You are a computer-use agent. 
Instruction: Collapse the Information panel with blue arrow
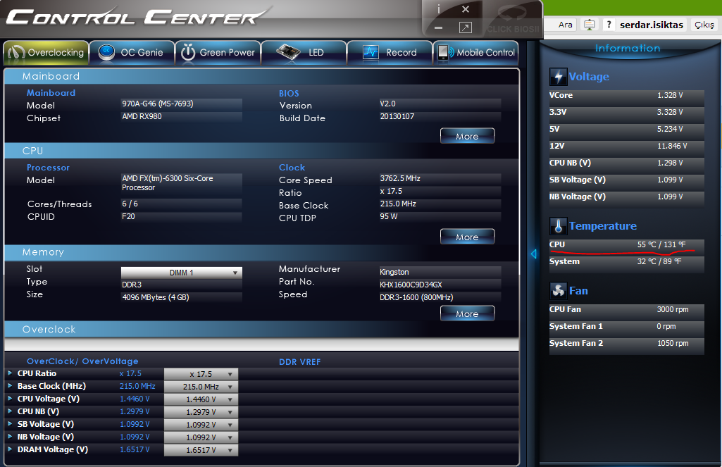[x=534, y=254]
